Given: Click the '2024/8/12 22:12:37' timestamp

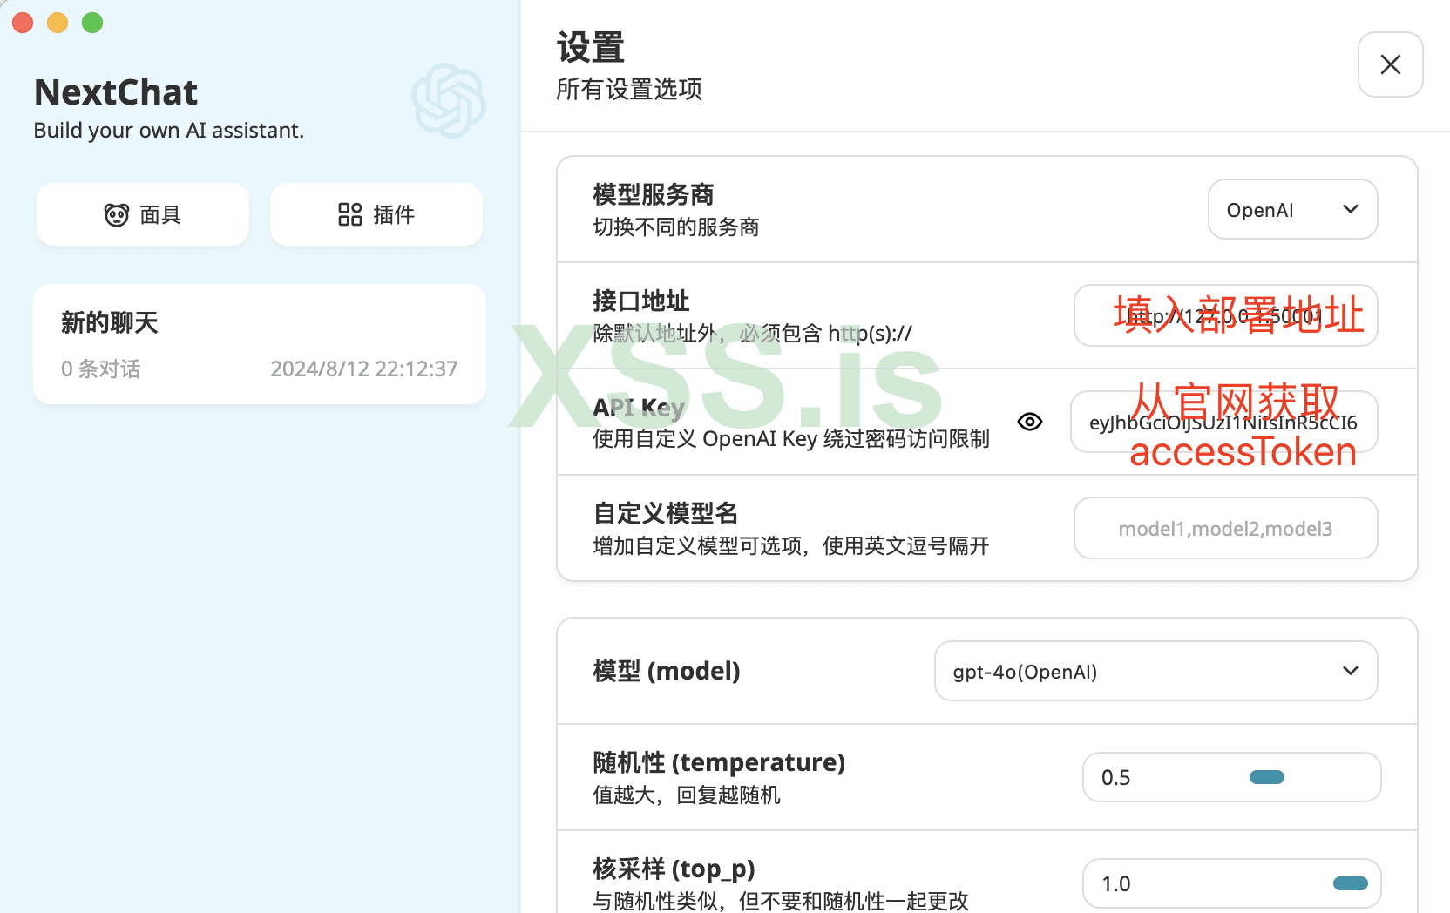Looking at the screenshot, I should (364, 369).
